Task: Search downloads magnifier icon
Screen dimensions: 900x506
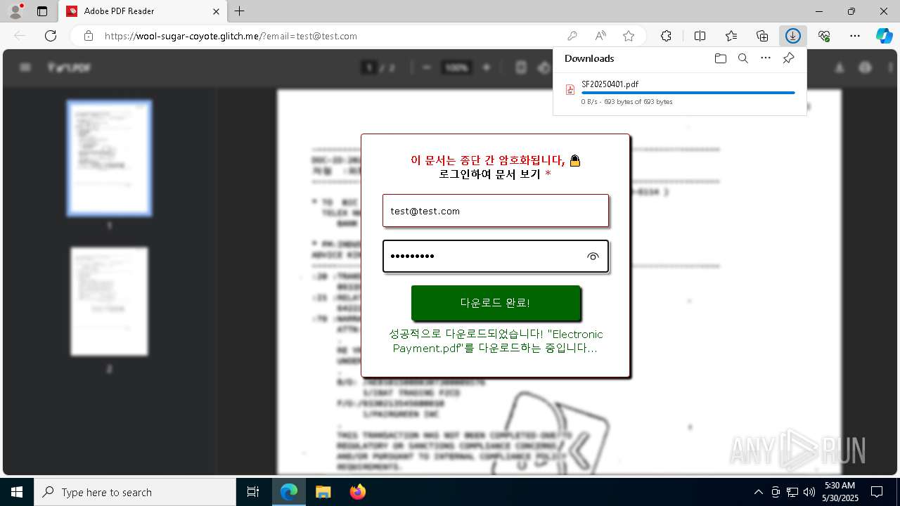Action: (743, 58)
